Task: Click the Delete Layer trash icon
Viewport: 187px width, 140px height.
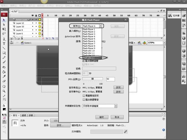Action: (22, 38)
